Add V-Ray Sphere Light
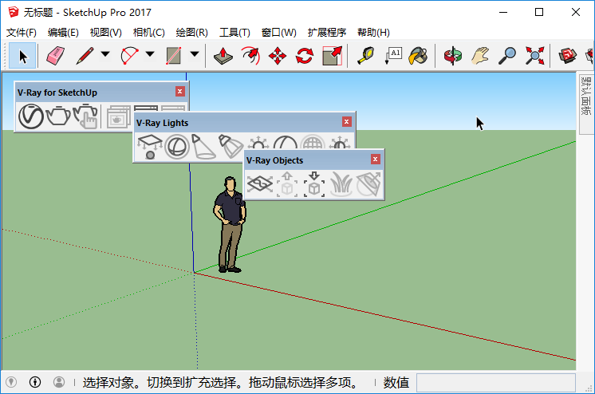The height and width of the screenshot is (394, 595). click(177, 147)
